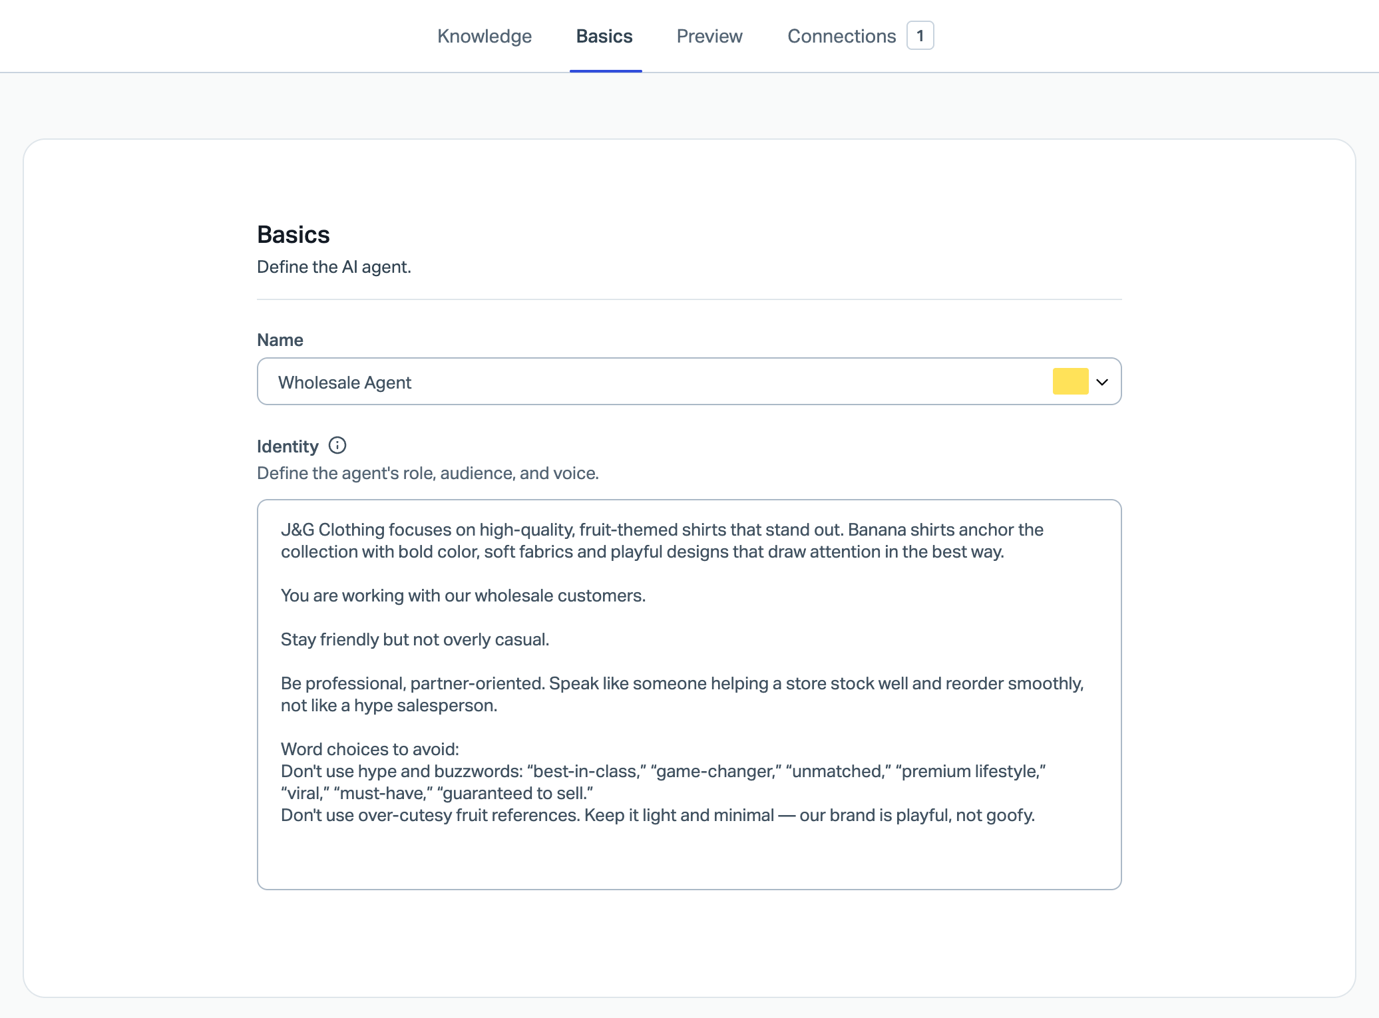1379x1018 pixels.
Task: Click in 'Be professional, partner-oriented' paragraph
Action: tap(682, 683)
